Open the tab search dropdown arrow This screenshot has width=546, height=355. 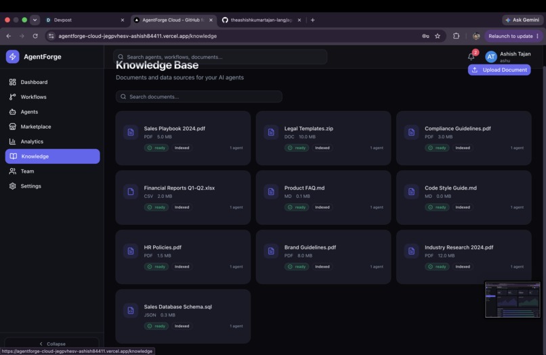[x=35, y=20]
